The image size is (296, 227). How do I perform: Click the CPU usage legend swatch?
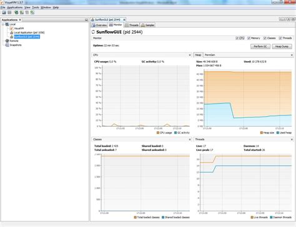click(158, 133)
